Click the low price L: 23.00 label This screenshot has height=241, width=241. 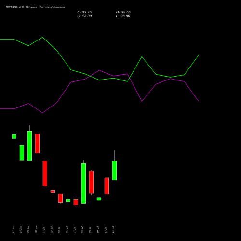click(x=123, y=16)
